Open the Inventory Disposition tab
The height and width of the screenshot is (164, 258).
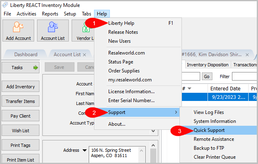coord(208,65)
